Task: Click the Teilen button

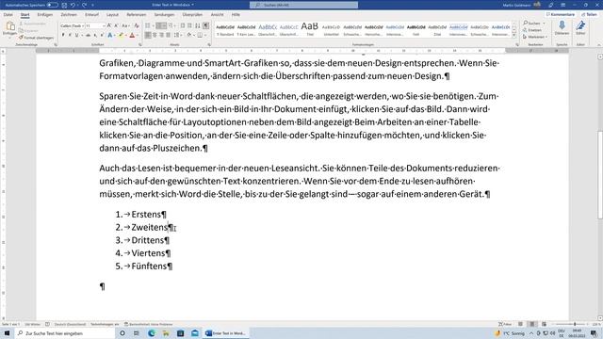Action: click(x=589, y=15)
